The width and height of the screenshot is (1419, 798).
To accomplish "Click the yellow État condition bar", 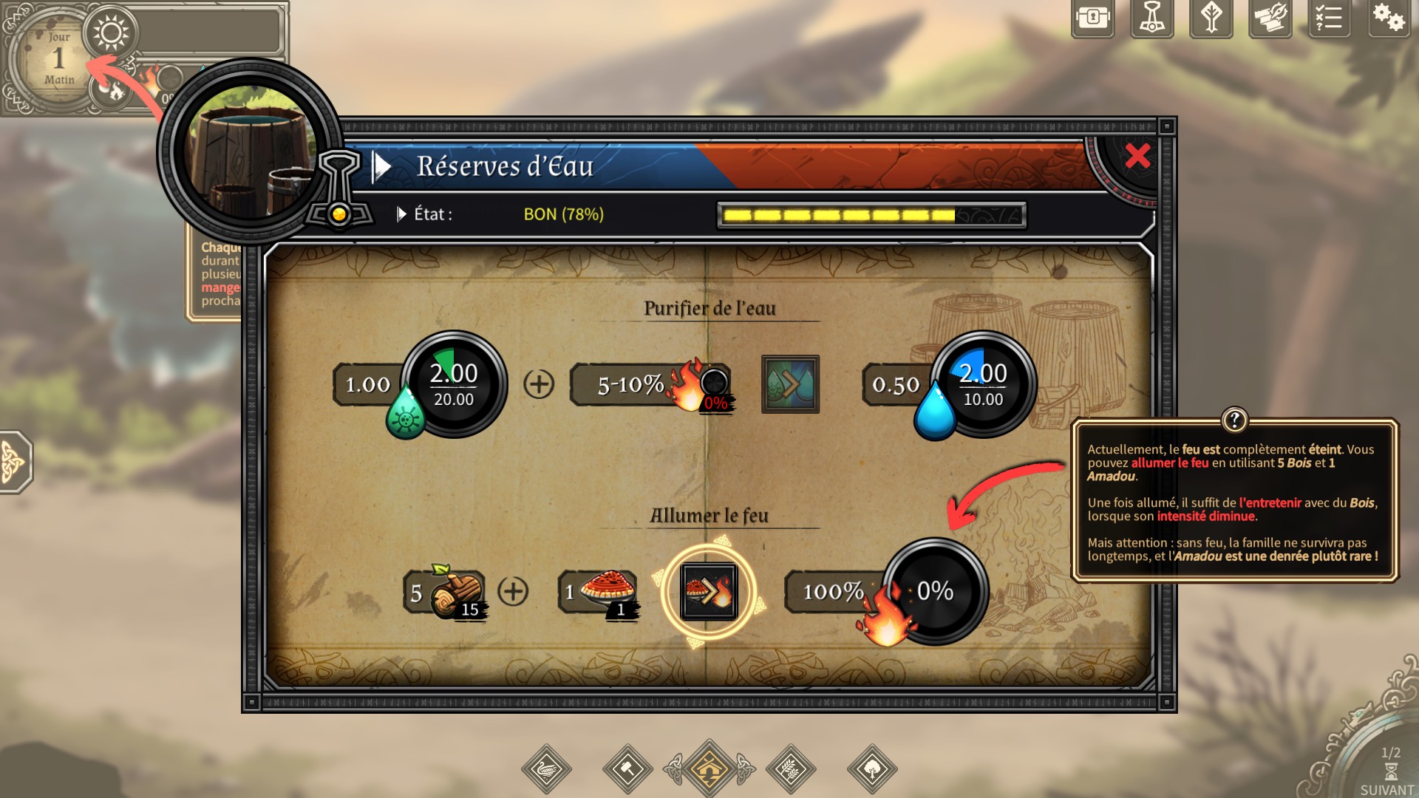I will [x=871, y=215].
